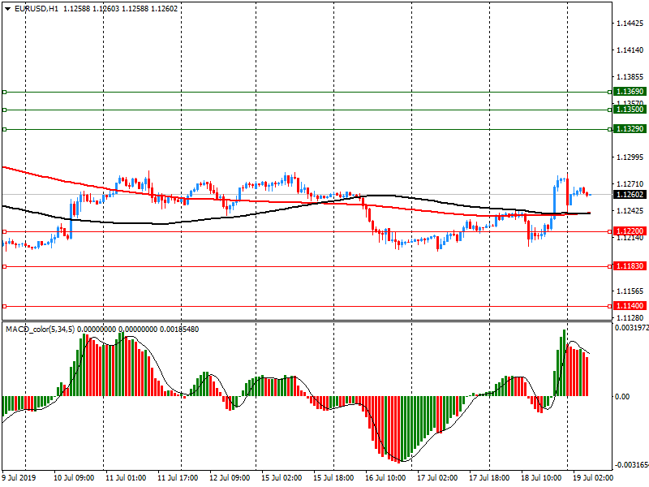649x487 pixels.
Task: Click the 9 Jul 2019 time label
Action: [19, 478]
